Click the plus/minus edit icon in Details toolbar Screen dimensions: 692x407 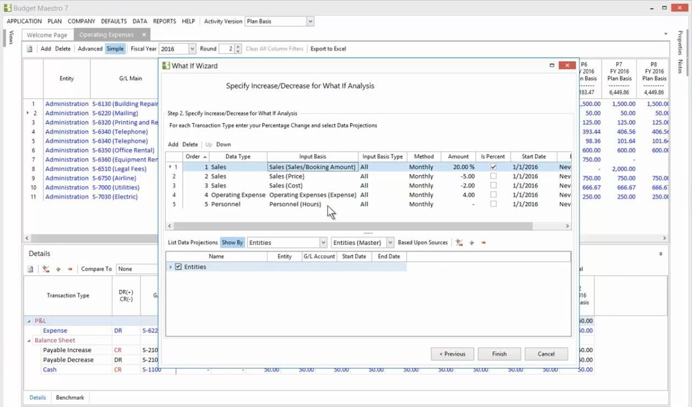click(x=46, y=269)
